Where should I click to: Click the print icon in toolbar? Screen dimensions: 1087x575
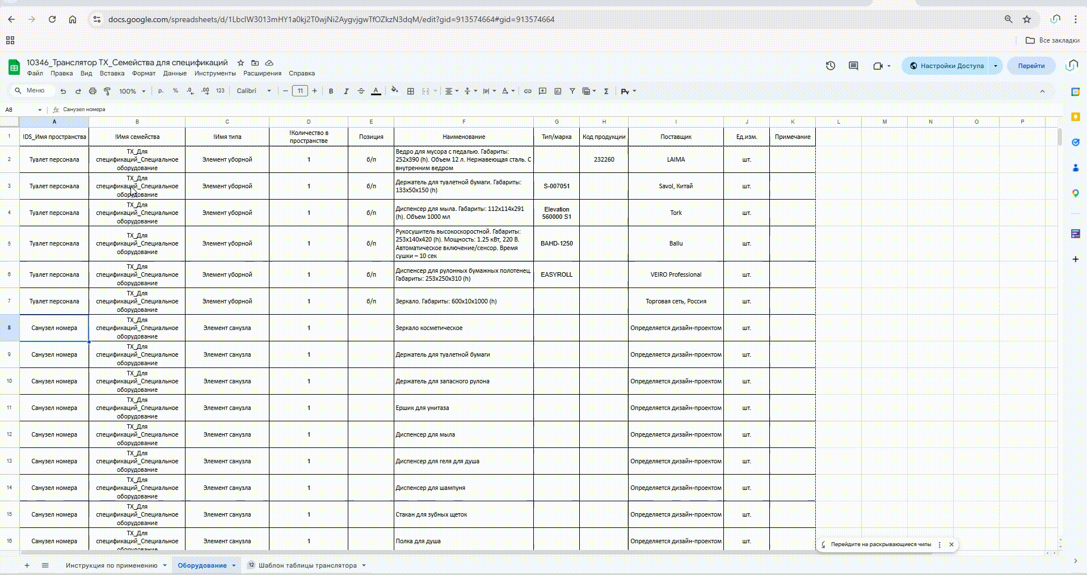[92, 91]
